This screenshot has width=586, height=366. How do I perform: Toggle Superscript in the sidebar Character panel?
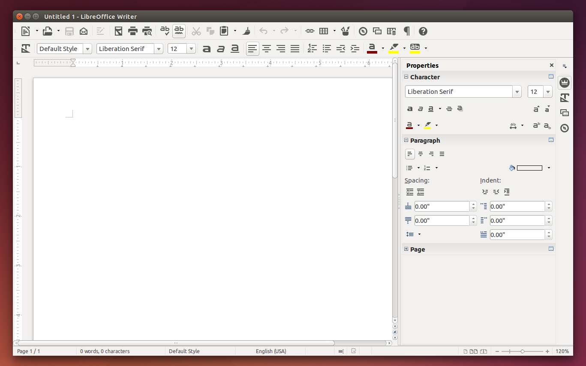coord(536,126)
